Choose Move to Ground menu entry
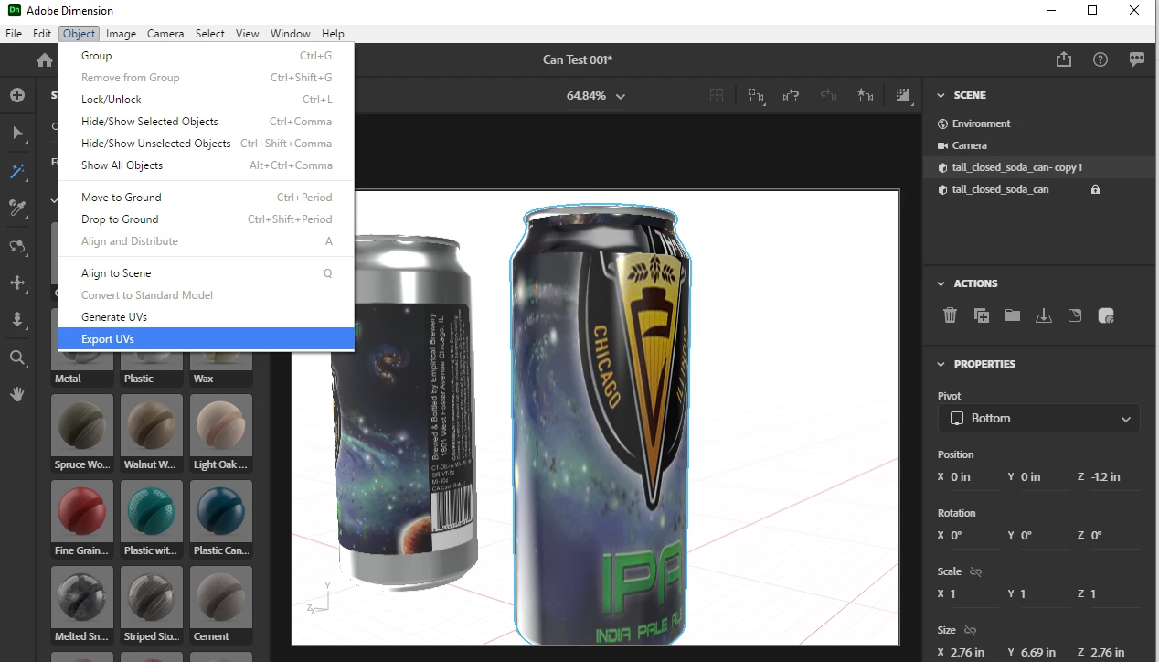The height and width of the screenshot is (662, 1159). click(206, 198)
